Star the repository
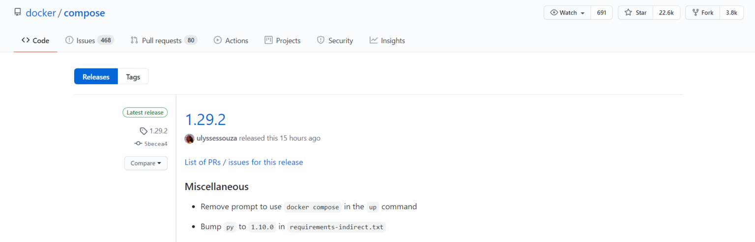Screen dimensions: 755x242 (636, 13)
